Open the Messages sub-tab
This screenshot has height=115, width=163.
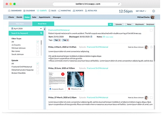pos(57,17)
